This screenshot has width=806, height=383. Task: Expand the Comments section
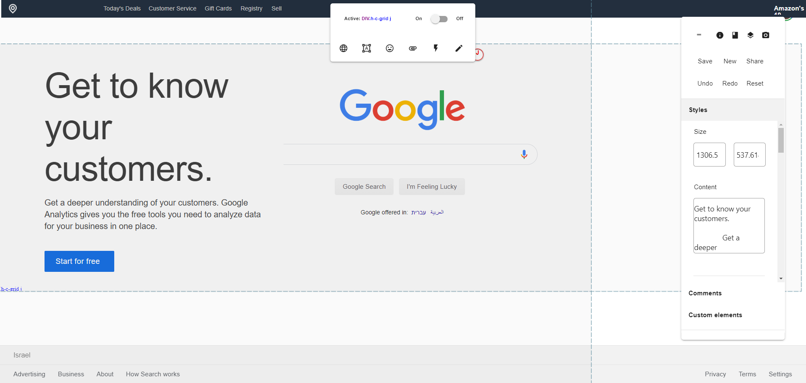pyautogui.click(x=733, y=293)
